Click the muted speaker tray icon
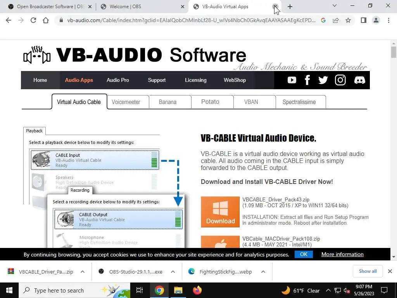This screenshot has width=397, height=298. click(347, 290)
